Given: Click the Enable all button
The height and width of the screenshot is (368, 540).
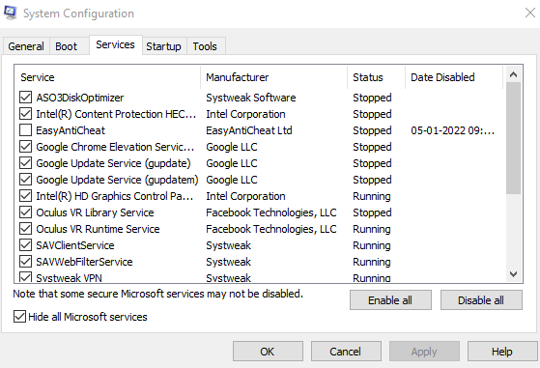Looking at the screenshot, I should (x=390, y=300).
